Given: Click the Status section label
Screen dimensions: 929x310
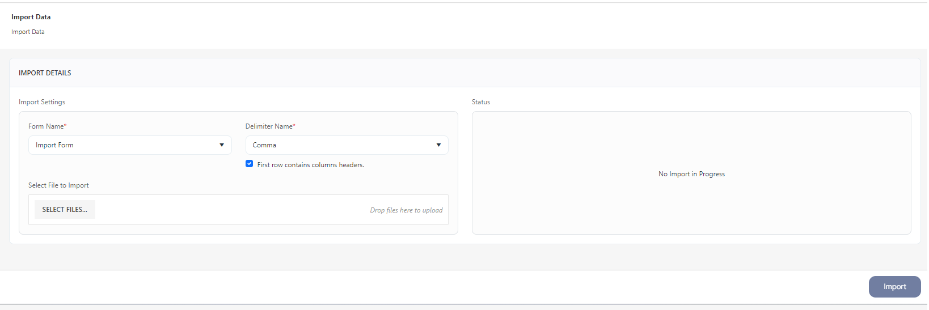Looking at the screenshot, I should pyautogui.click(x=480, y=102).
